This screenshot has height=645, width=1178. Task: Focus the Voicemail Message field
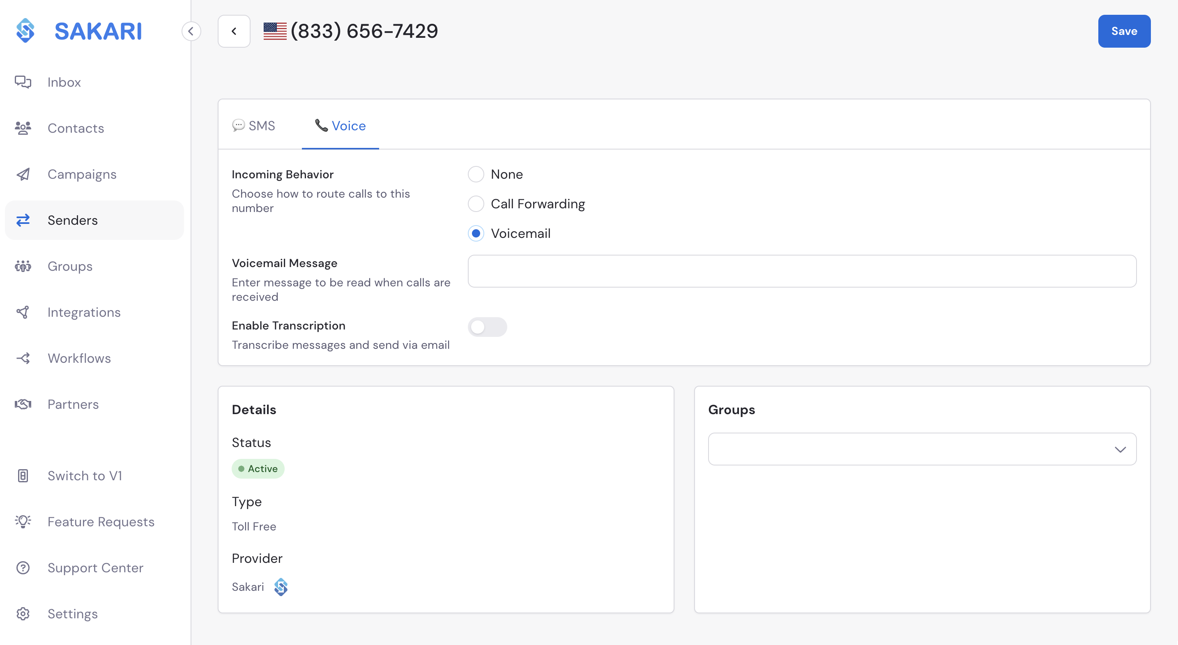click(802, 271)
